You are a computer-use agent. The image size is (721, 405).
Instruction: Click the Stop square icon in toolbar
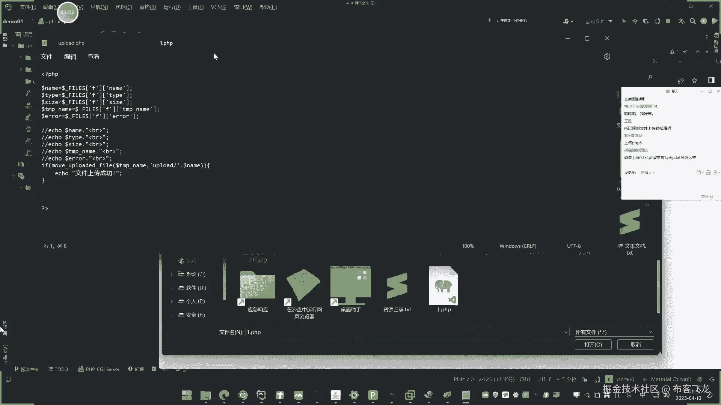pyautogui.click(x=668, y=21)
